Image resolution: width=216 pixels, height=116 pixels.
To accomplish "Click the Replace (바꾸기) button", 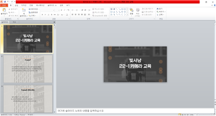I will coord(161,12).
